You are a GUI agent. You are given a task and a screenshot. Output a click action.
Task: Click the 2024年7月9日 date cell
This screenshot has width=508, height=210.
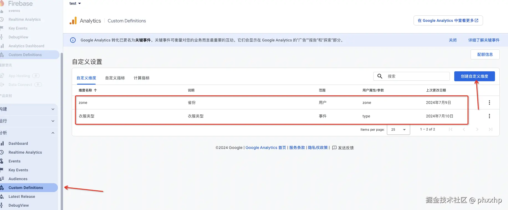point(438,103)
